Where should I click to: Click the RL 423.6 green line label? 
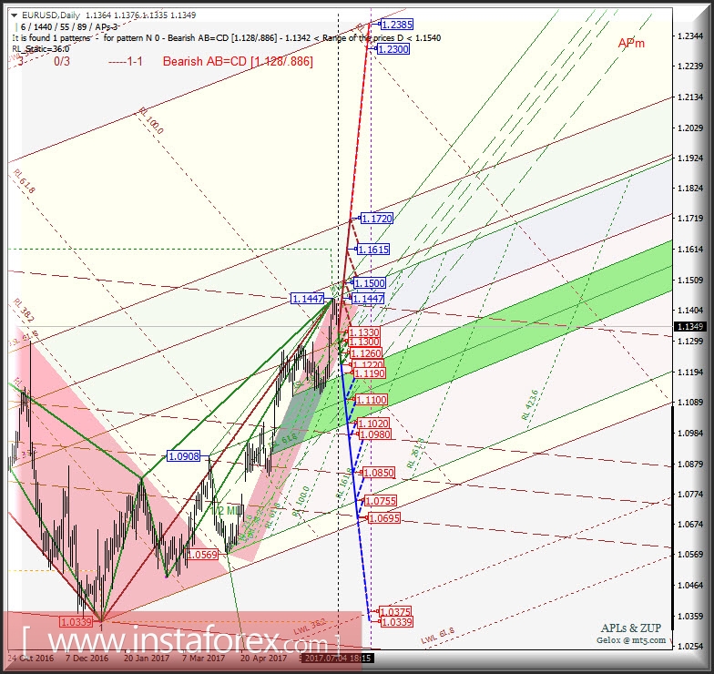point(530,404)
